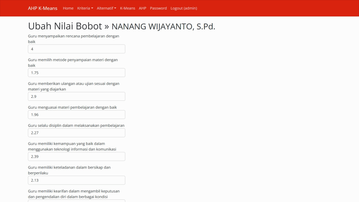359x202 pixels.
Task: Click Logout (admin) in the navbar
Action: click(184, 8)
